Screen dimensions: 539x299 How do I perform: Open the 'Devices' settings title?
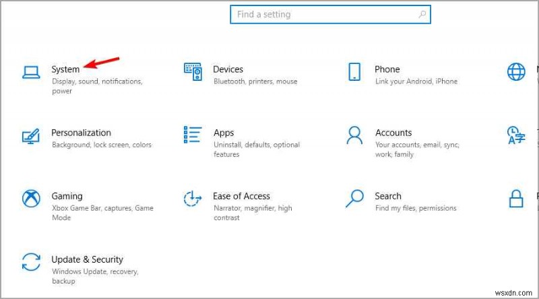tap(228, 69)
